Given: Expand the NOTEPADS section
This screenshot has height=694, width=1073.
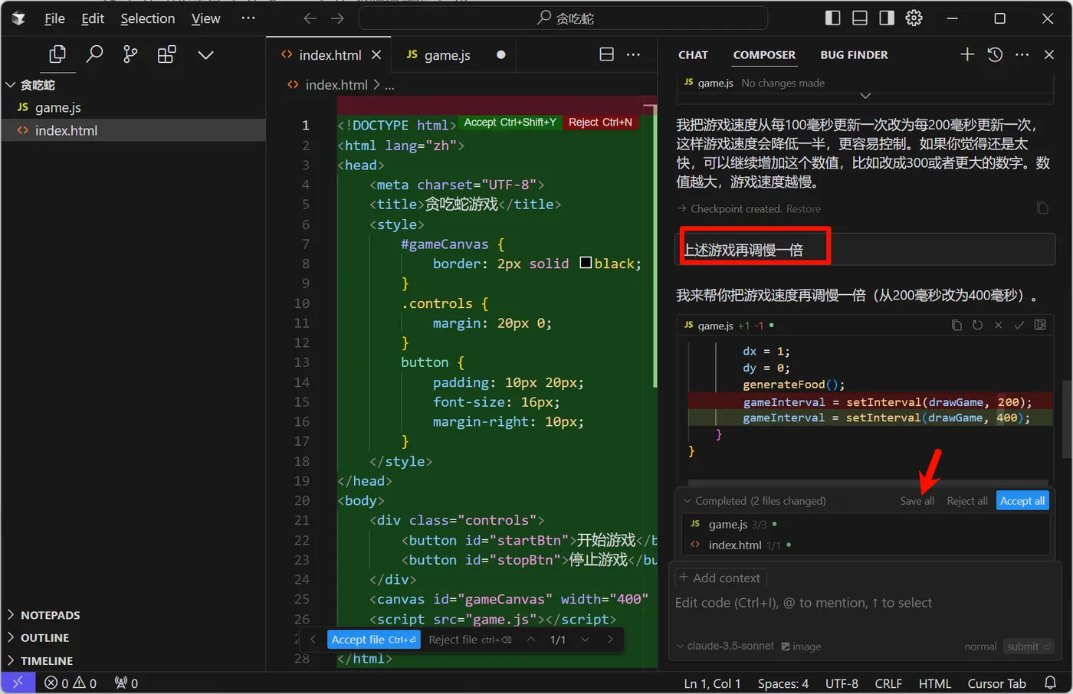Looking at the screenshot, I should click(50, 614).
